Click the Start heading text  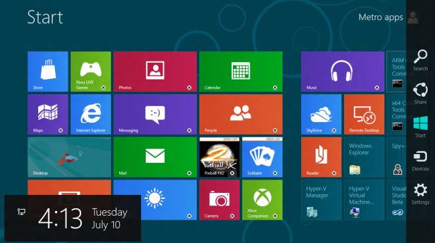(x=46, y=17)
